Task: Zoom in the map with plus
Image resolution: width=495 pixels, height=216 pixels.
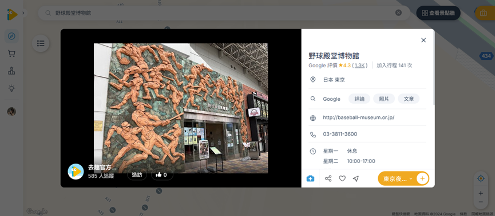Action: [481, 193]
